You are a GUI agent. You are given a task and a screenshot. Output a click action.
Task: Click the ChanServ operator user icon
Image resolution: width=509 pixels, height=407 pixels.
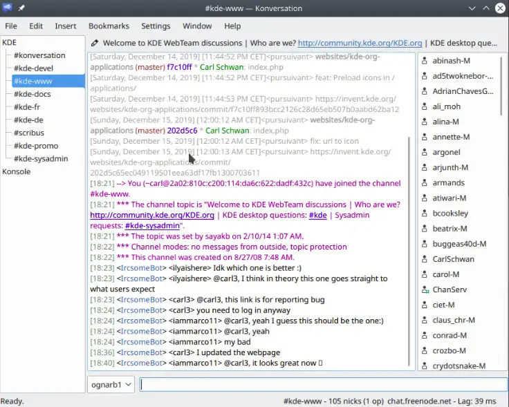click(x=425, y=290)
